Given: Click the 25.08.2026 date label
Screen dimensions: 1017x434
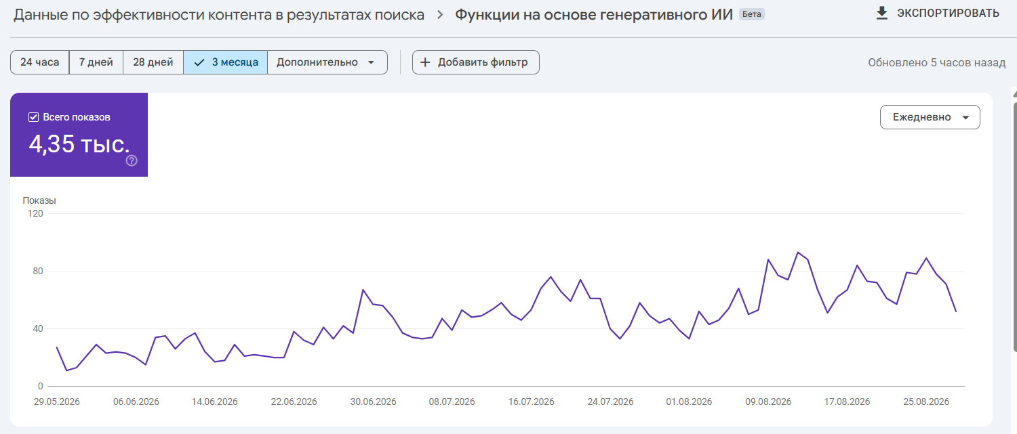Looking at the screenshot, I should tap(926, 402).
